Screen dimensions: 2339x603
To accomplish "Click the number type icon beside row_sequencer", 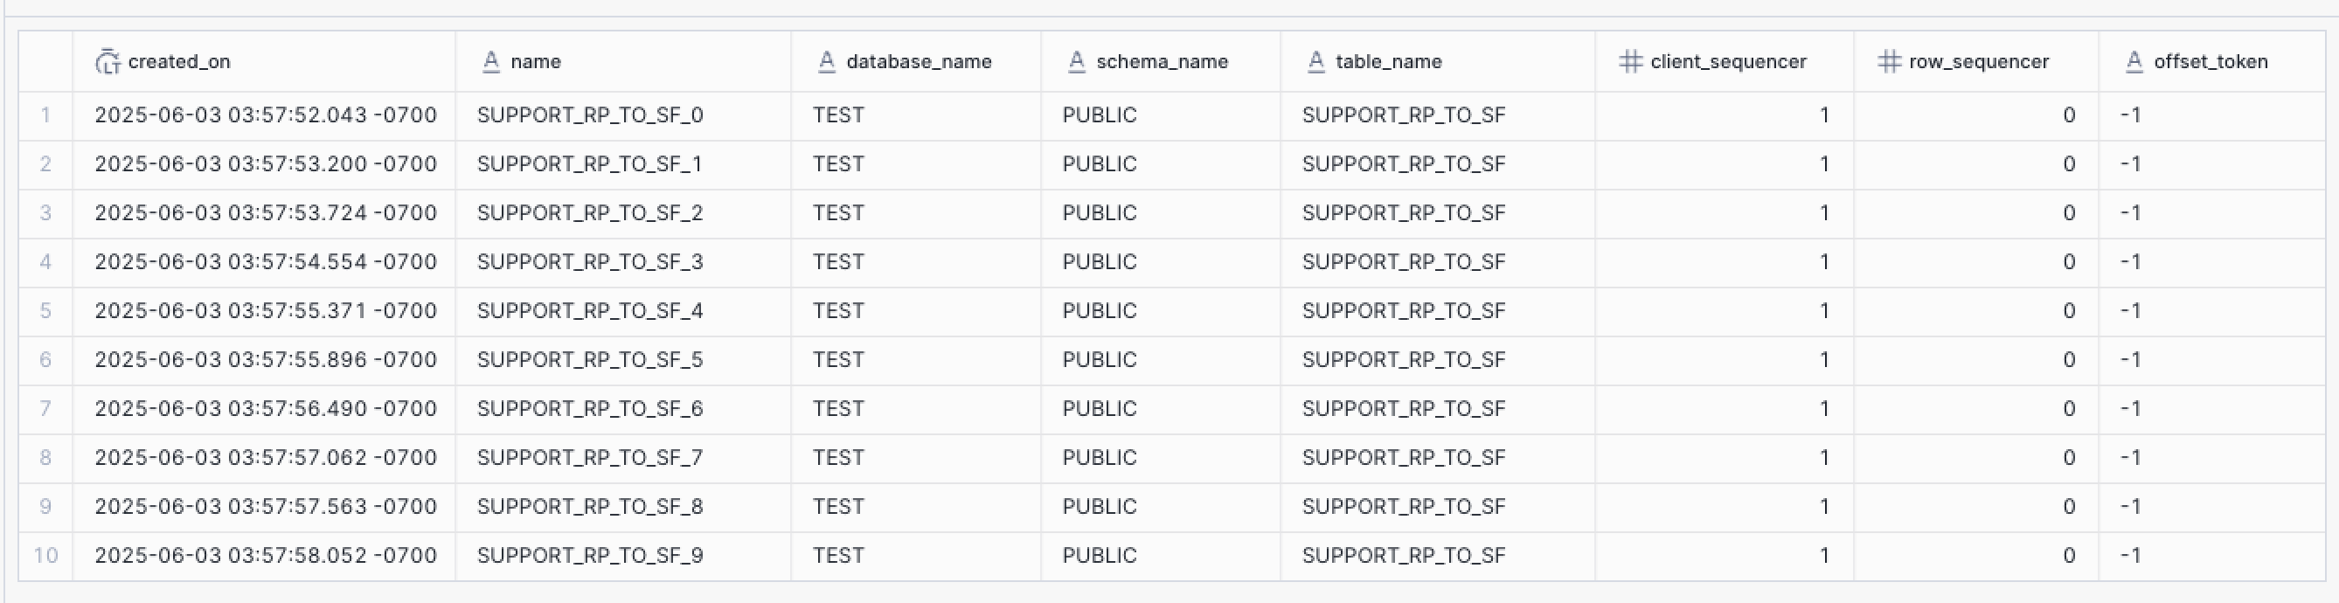I will 1890,62.
